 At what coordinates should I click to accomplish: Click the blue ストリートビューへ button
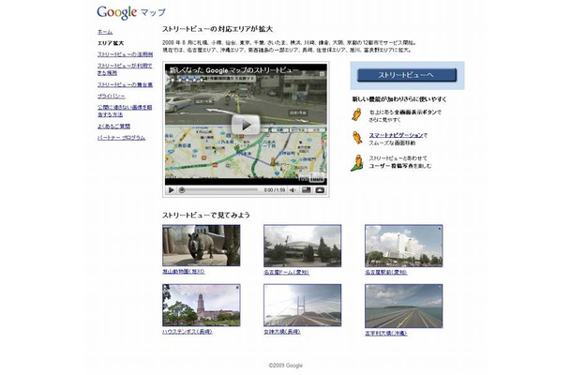click(407, 75)
